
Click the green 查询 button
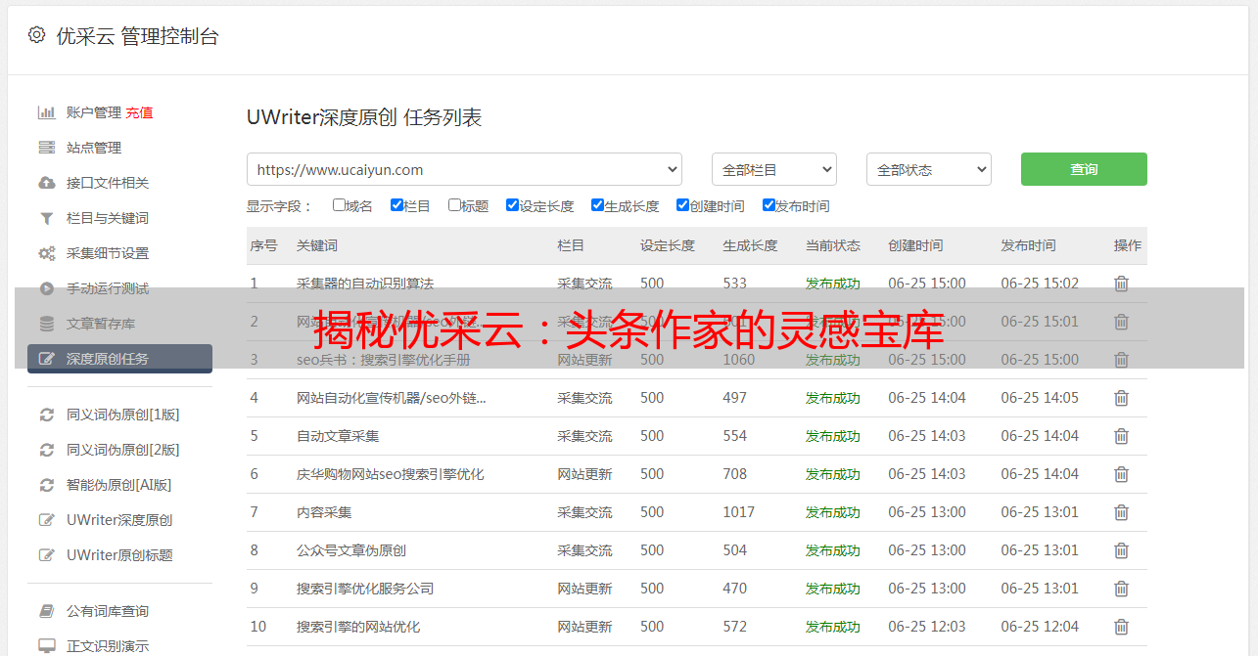(x=1083, y=169)
